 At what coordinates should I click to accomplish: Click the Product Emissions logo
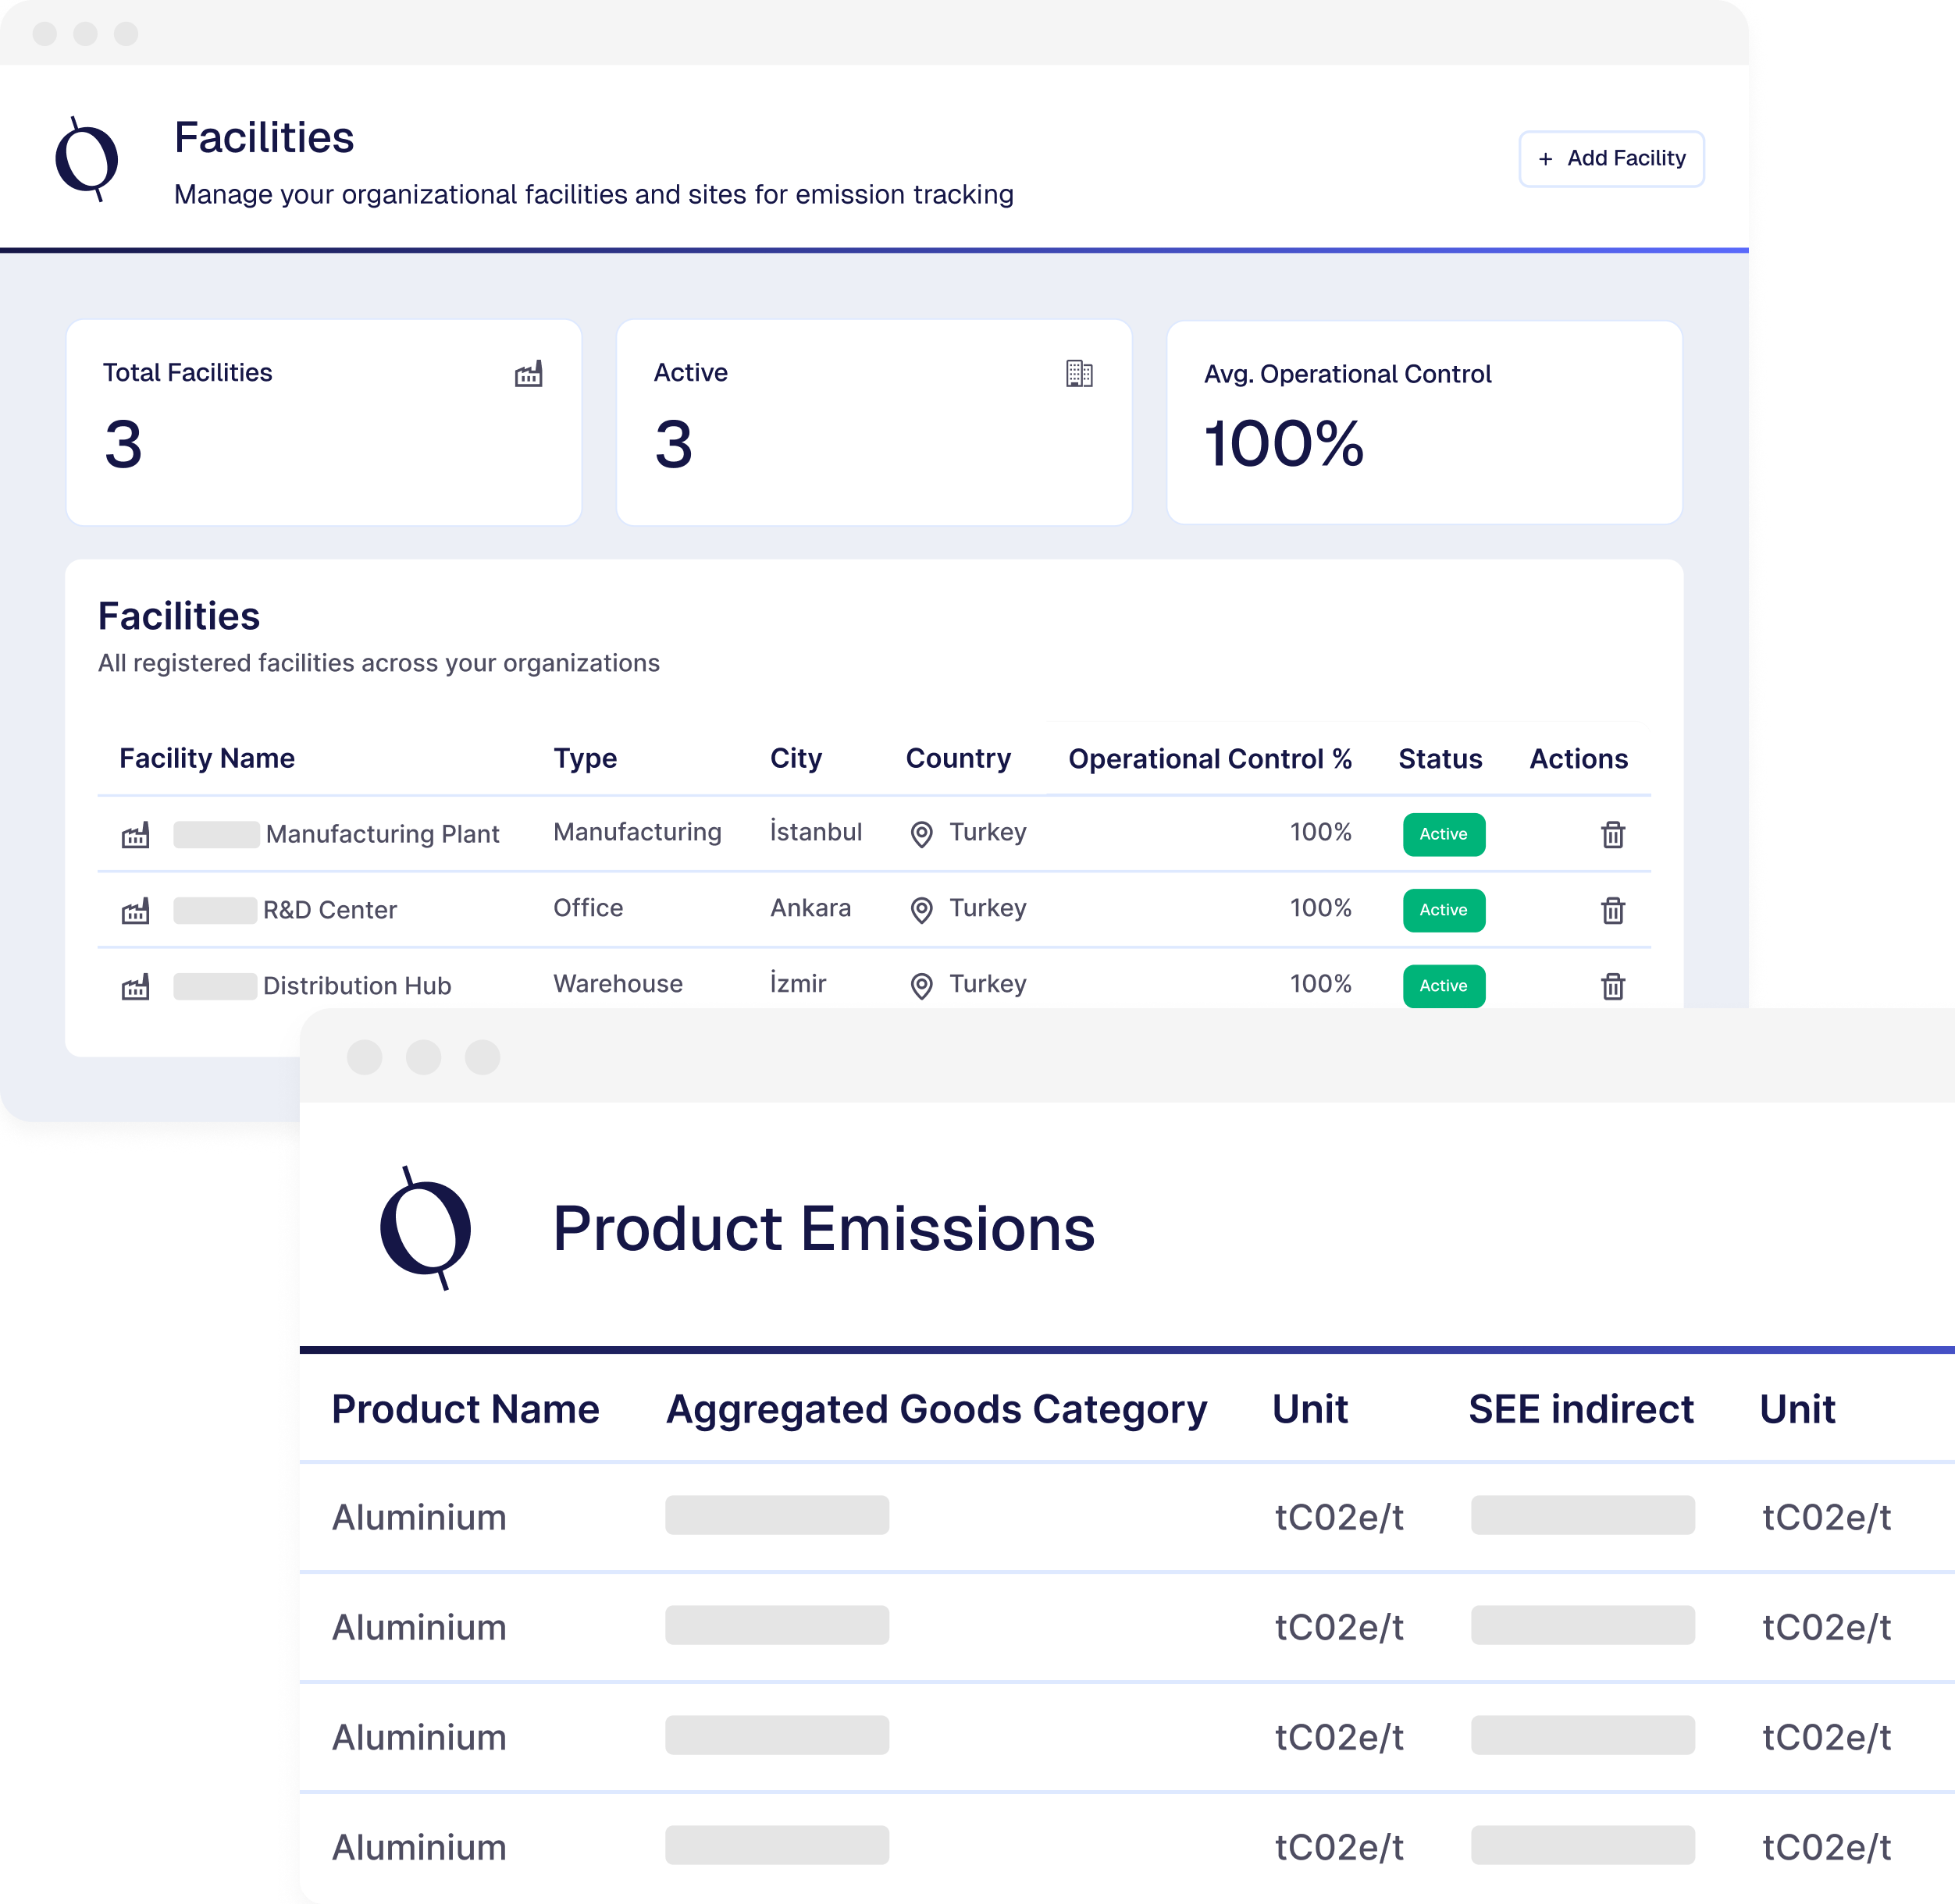tap(426, 1228)
